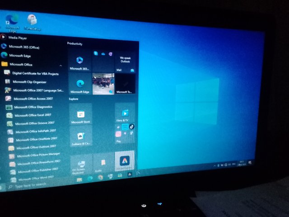Collapse the Microsoft Office folder

tap(32, 64)
